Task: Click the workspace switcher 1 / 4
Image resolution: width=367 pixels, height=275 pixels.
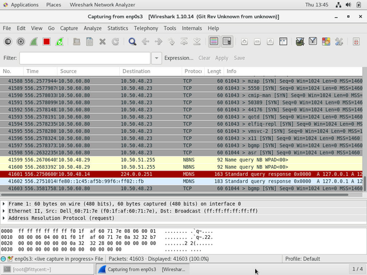Action: (357, 269)
